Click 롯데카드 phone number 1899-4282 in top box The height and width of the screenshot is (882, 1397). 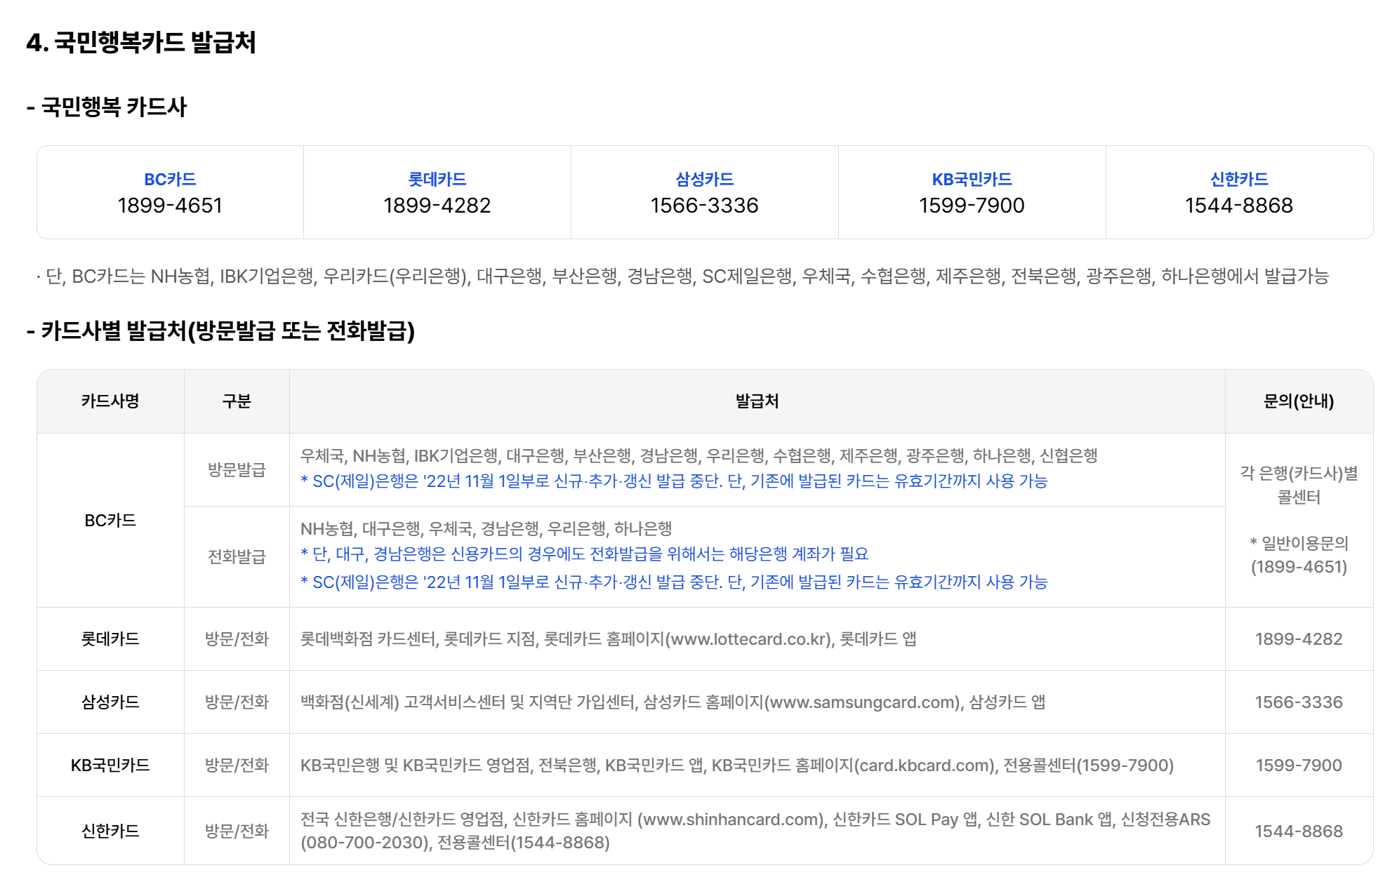[437, 206]
